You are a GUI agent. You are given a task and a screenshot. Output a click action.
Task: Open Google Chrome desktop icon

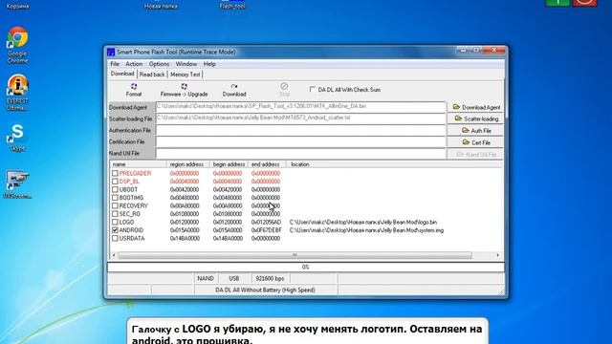tap(17, 45)
